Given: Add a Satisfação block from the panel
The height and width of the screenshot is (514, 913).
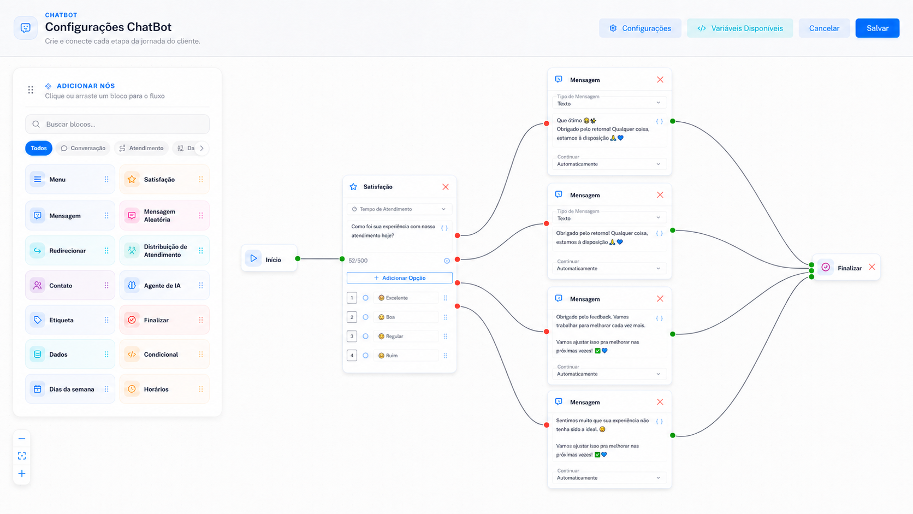Looking at the screenshot, I should point(164,179).
